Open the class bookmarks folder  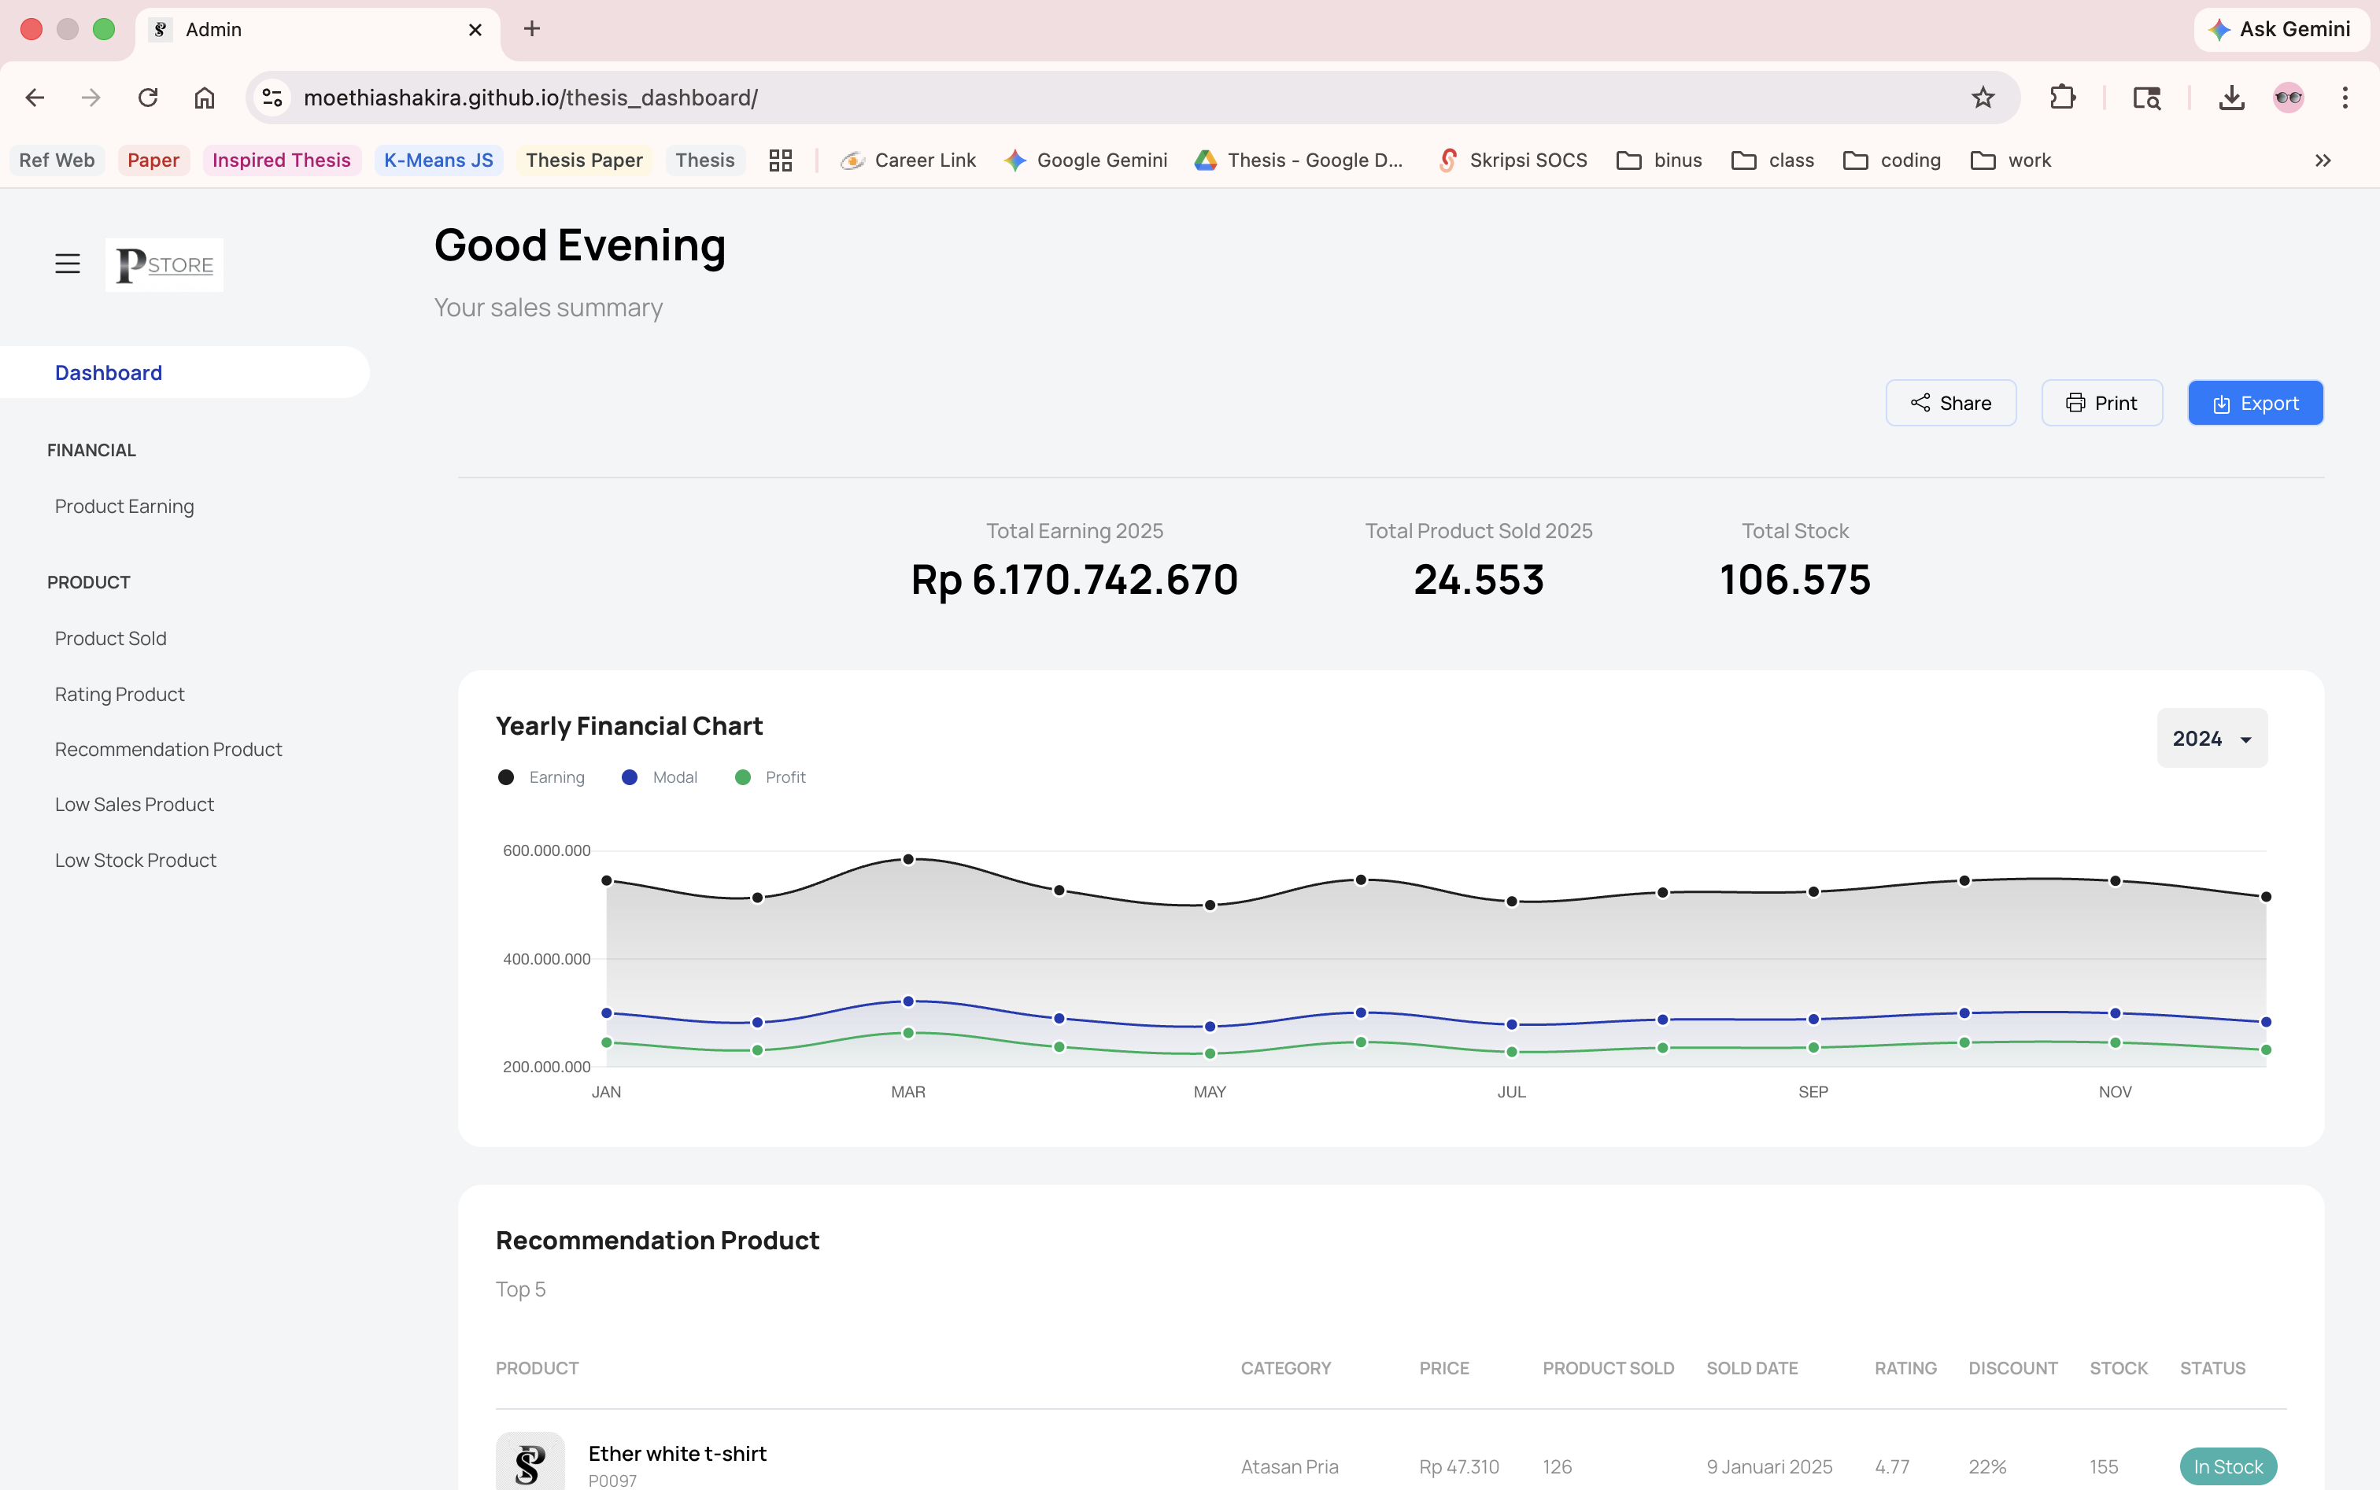pyautogui.click(x=1772, y=160)
